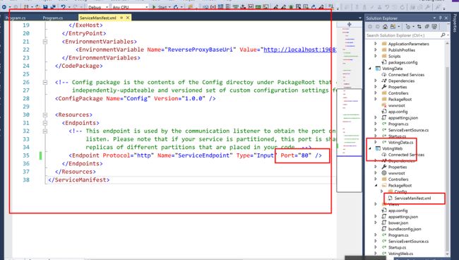Image resolution: width=459 pixels, height=260 pixels.
Task: Click the Home icon in Solution Explorer
Action: [386, 27]
